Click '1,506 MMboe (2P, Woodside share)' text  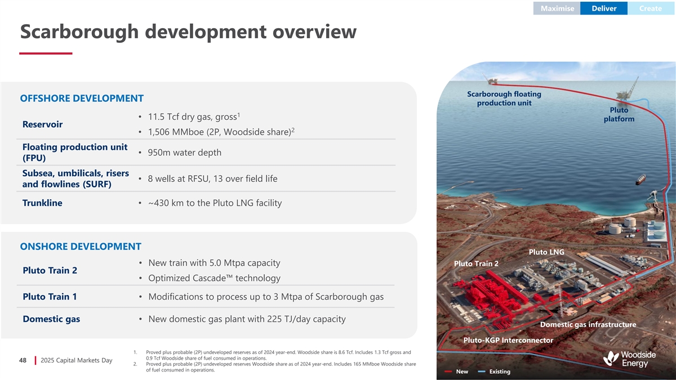pyautogui.click(x=221, y=132)
